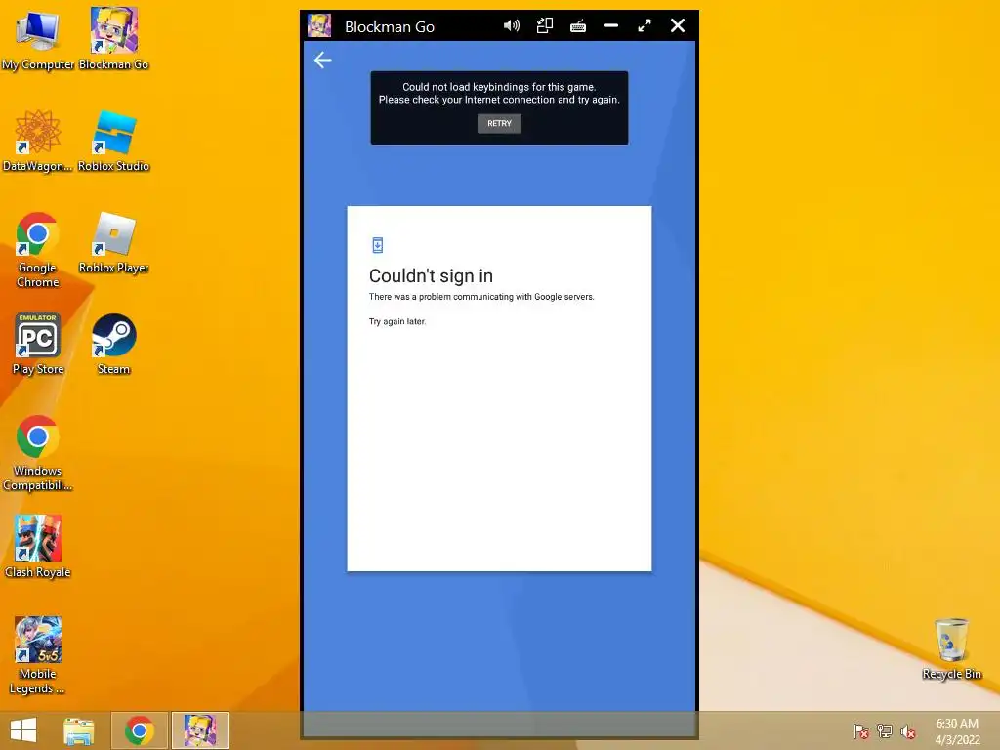Screen dimensions: 1000x750
Task: Select the Blockman Go desktop shortcut
Action: (x=113, y=39)
